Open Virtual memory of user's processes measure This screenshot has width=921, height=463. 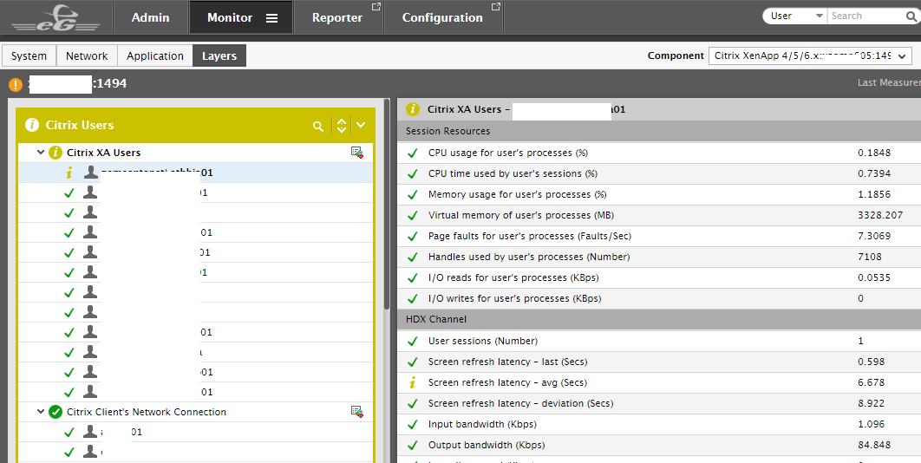point(521,215)
